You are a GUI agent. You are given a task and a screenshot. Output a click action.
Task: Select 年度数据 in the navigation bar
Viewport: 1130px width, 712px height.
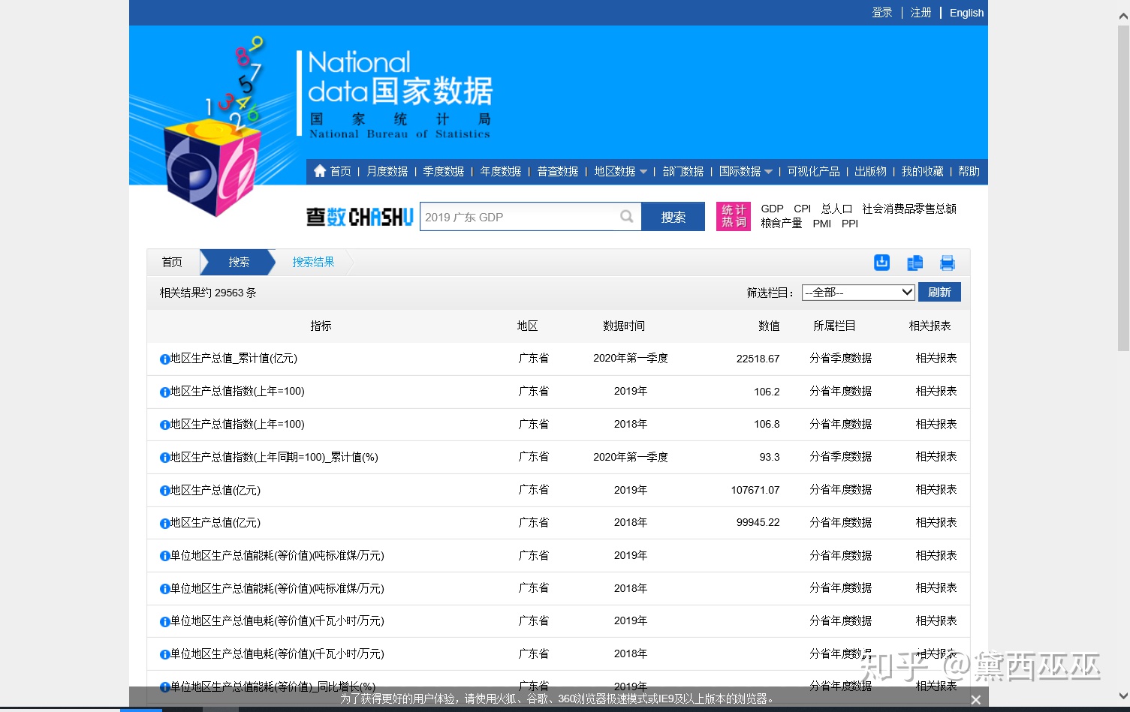(500, 171)
